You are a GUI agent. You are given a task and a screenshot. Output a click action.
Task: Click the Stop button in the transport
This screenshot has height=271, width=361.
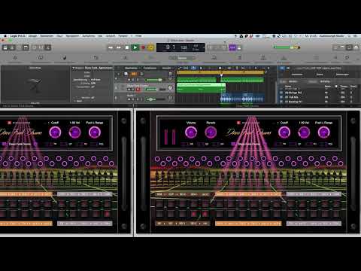tap(127, 47)
